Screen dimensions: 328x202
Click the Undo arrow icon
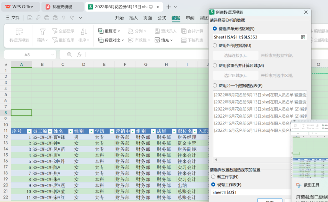[64, 18]
